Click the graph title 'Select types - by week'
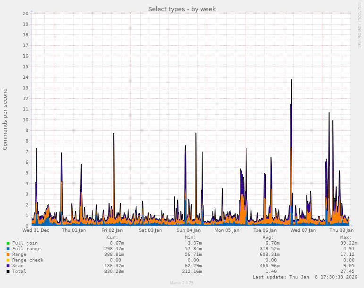This screenshot has height=288, width=364. [x=182, y=9]
